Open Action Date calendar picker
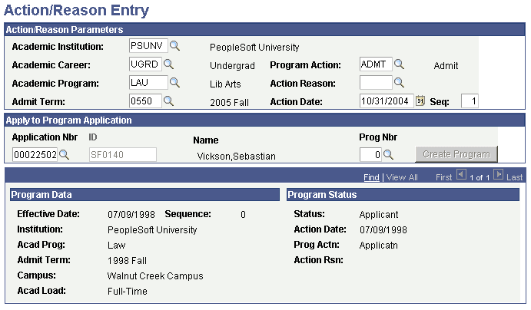531x310 pixels. point(420,101)
